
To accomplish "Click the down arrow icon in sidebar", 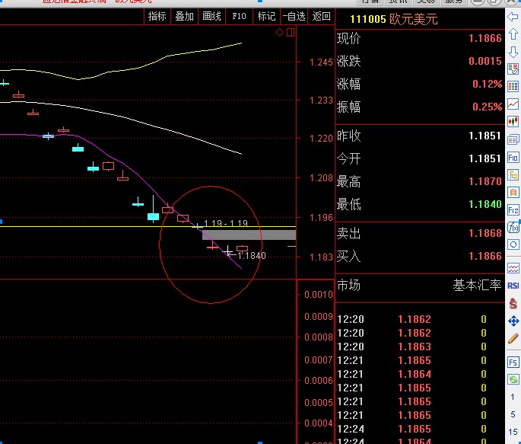I will tap(513, 52).
